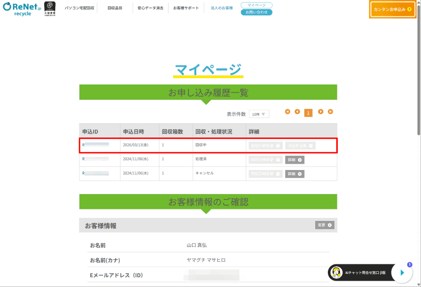The height and width of the screenshot is (287, 421).
Task: Click 詳細 button in the キャンセル row
Action: pyautogui.click(x=295, y=174)
